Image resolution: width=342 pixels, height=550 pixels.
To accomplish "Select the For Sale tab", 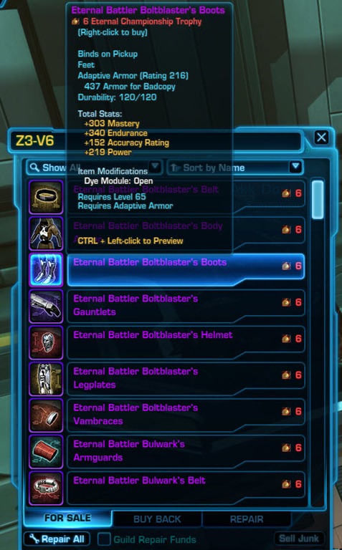I will [x=67, y=518].
